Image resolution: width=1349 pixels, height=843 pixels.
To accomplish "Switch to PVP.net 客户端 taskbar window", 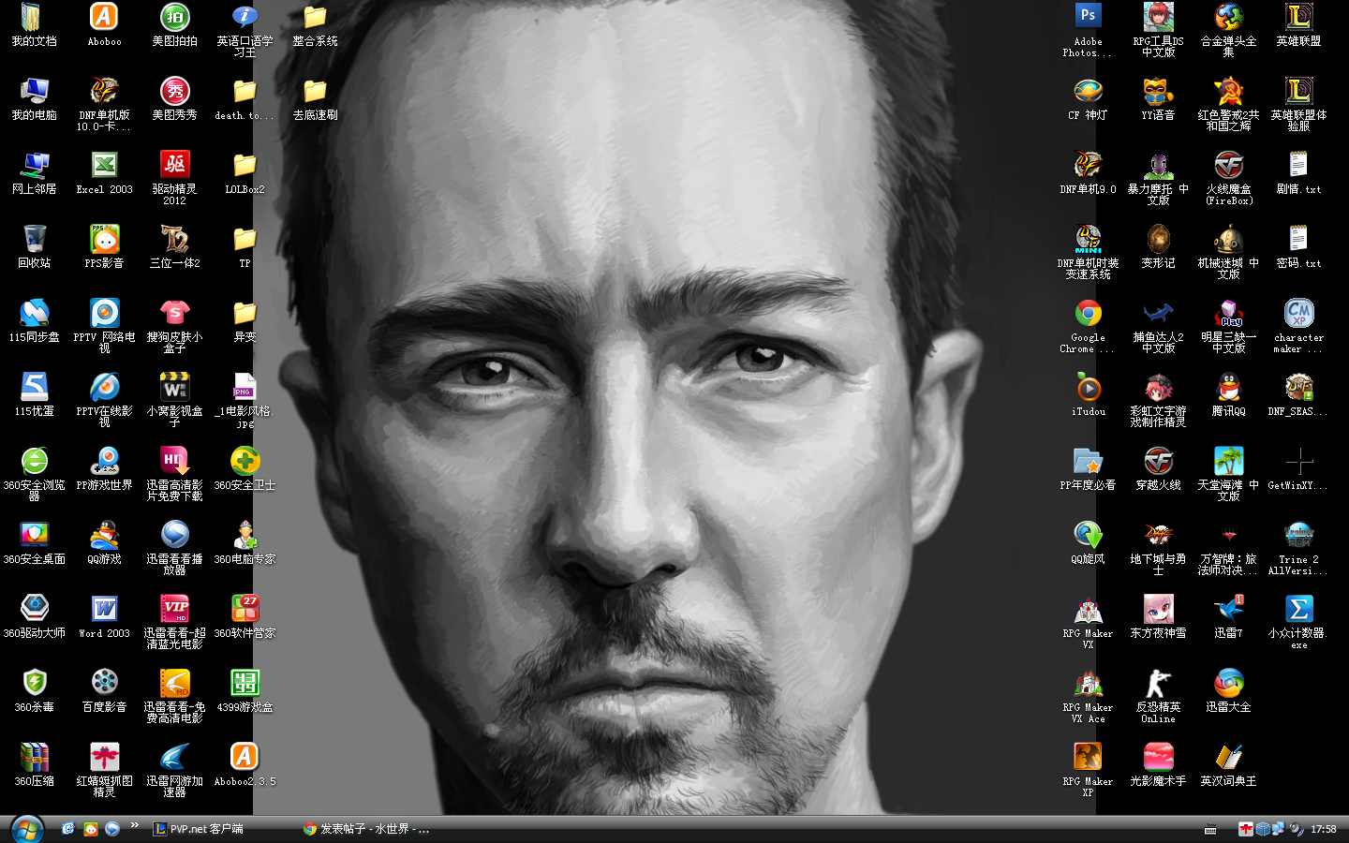I will point(199,829).
